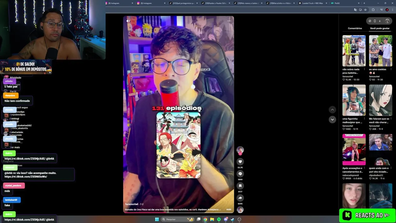396x223 pixels.
Task: Open comments via speech bubble icon
Action: pos(240,174)
